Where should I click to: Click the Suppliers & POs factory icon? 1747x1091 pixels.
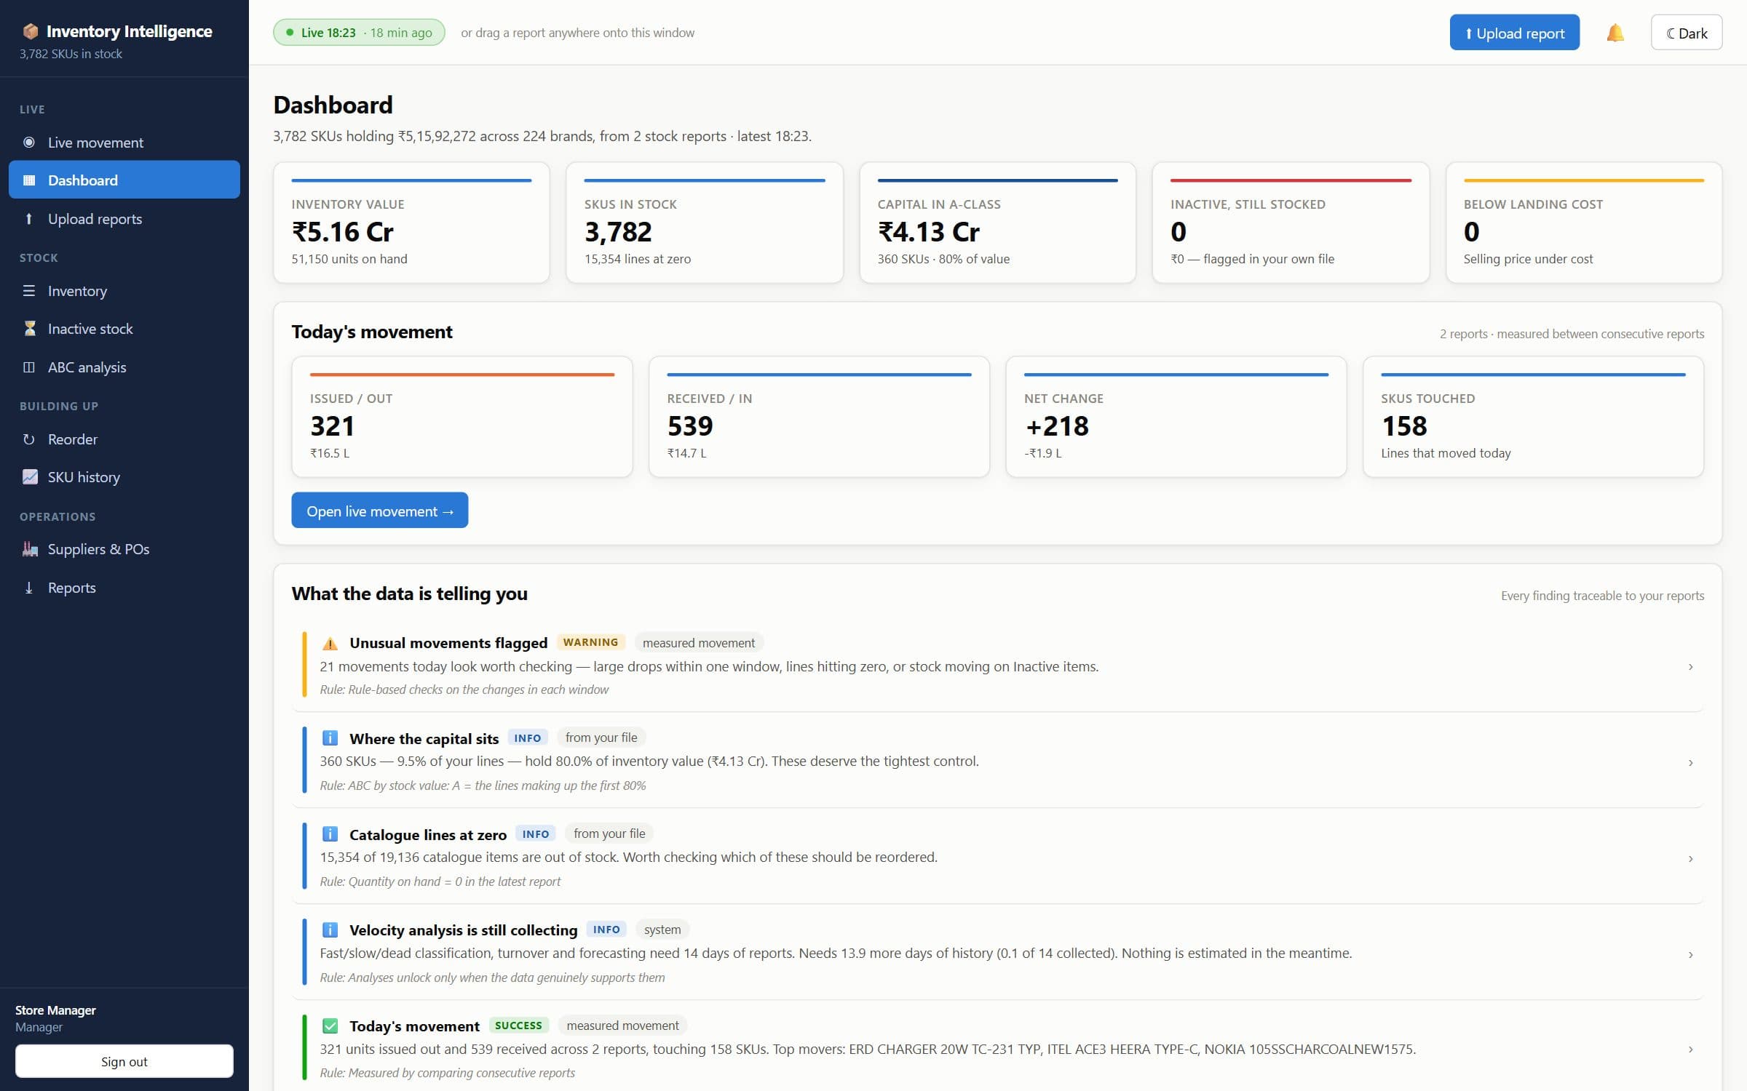pyautogui.click(x=30, y=549)
